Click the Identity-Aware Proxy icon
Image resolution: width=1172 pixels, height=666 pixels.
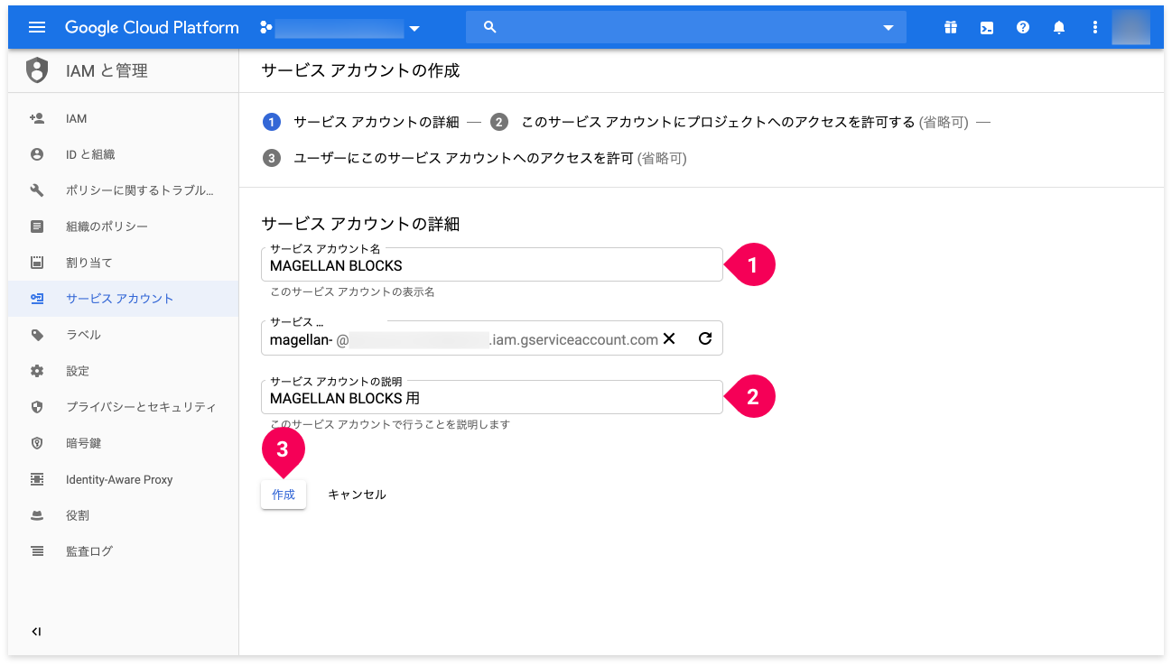[37, 479]
